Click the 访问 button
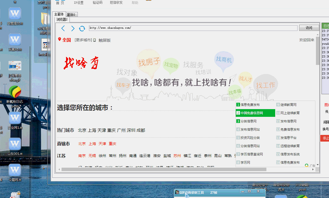This screenshot has width=329, height=198. click(309, 28)
